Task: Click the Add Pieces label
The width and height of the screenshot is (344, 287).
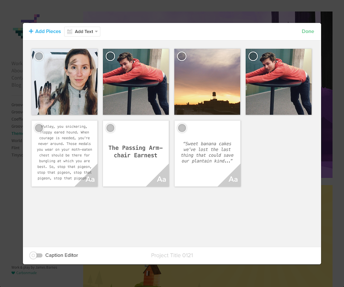Action: click(x=48, y=32)
